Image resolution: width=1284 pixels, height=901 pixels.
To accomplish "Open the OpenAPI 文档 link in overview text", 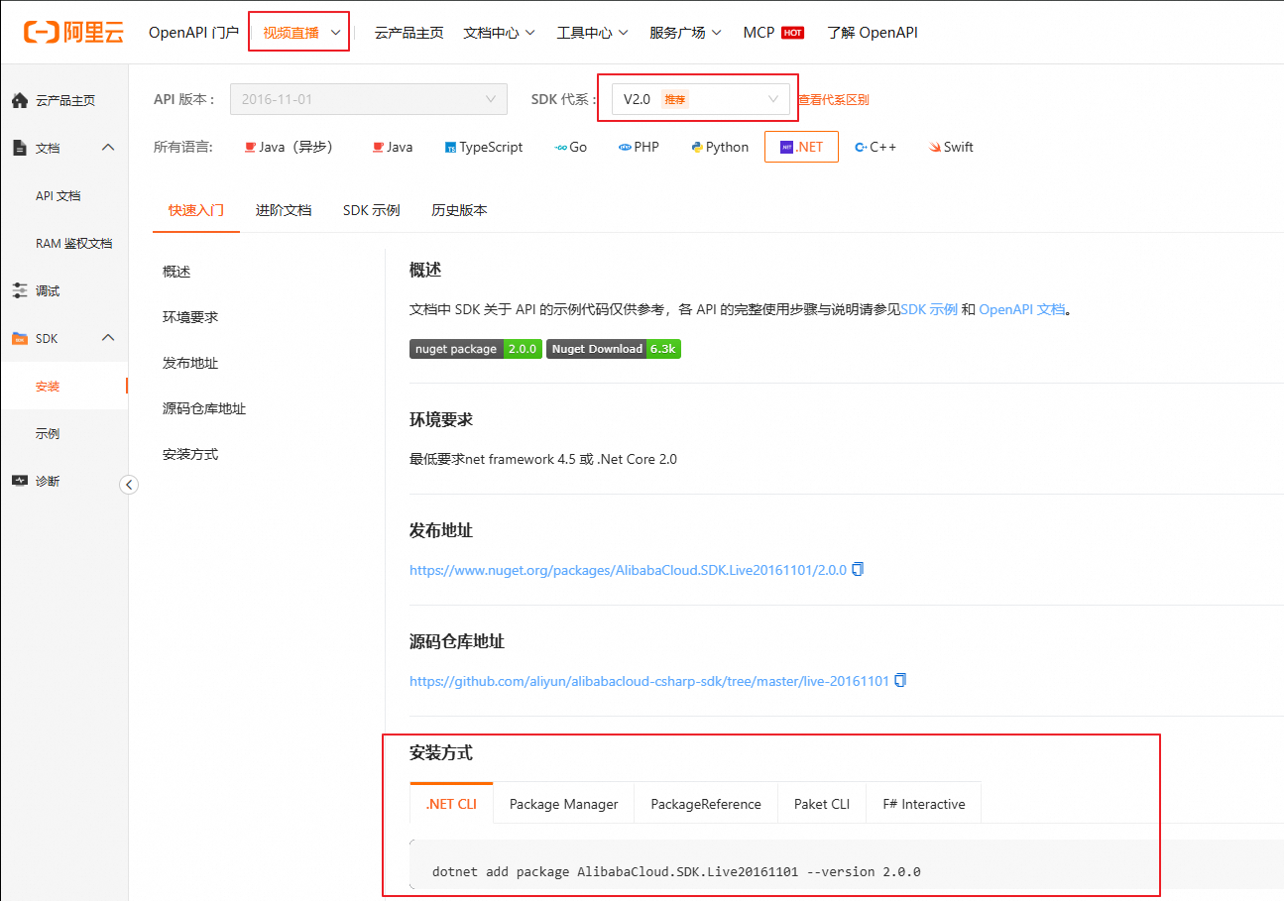I will pyautogui.click(x=1022, y=309).
